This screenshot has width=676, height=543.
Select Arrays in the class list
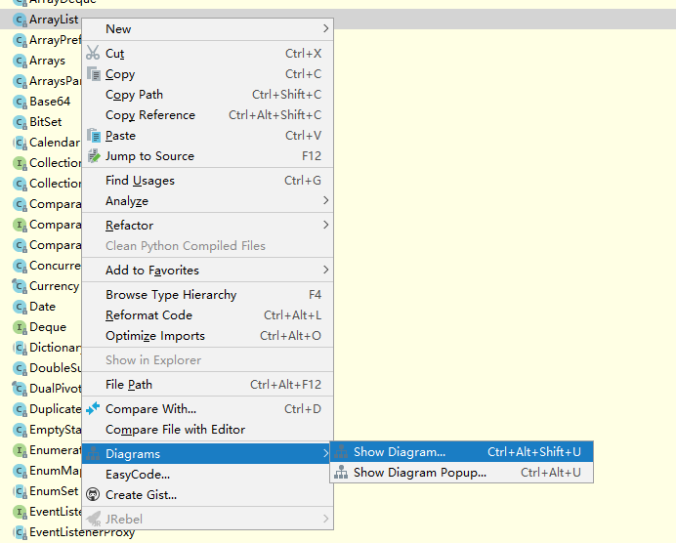click(48, 61)
